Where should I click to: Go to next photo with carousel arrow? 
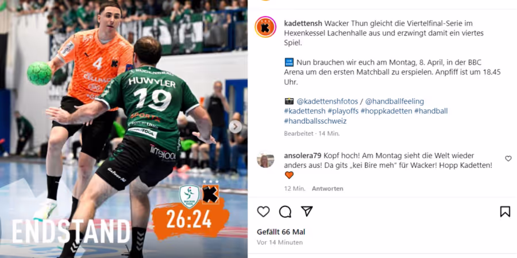tap(235, 127)
